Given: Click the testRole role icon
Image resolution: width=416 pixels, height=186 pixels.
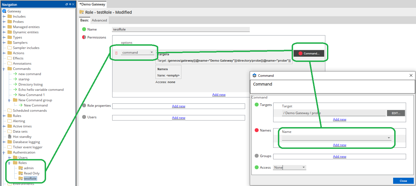Looking at the screenshot, I should (21, 179).
